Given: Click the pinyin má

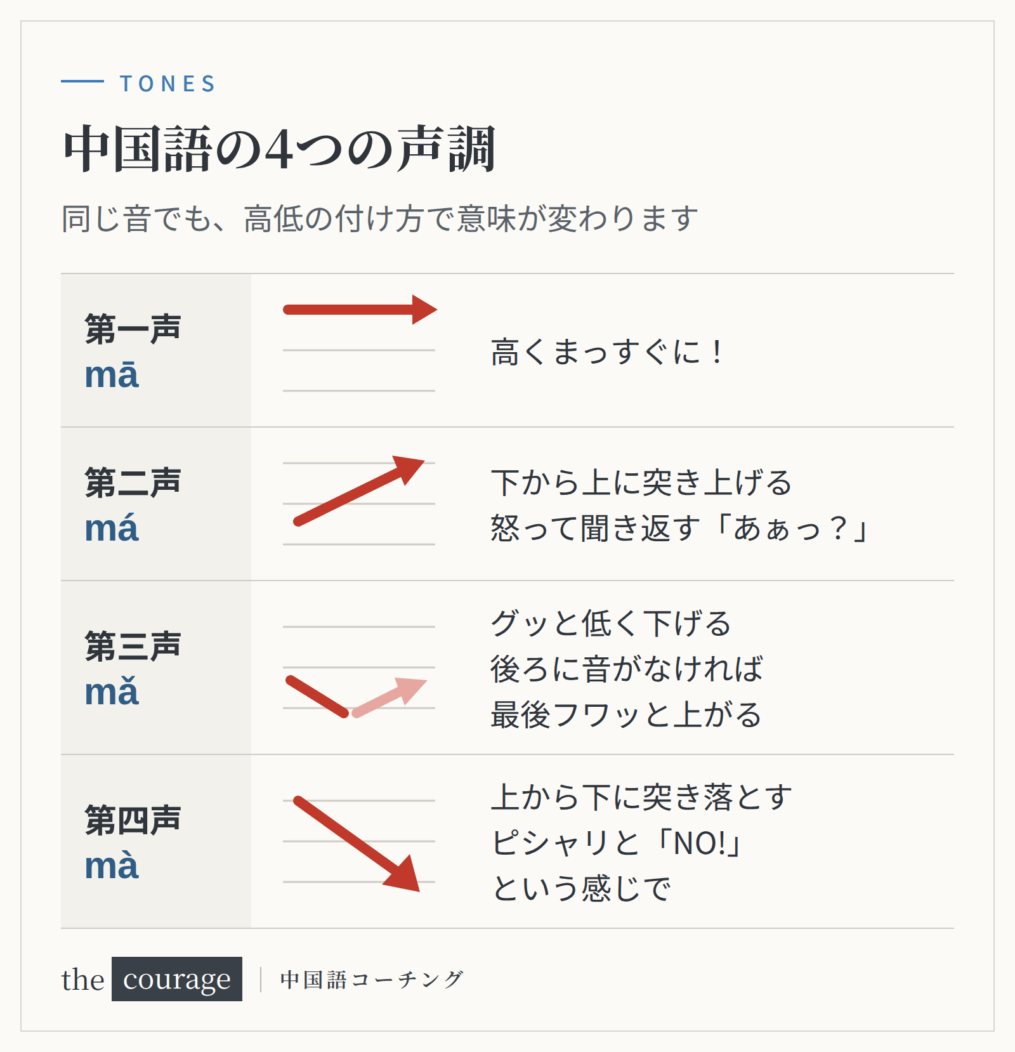Looking at the screenshot, I should [112, 527].
